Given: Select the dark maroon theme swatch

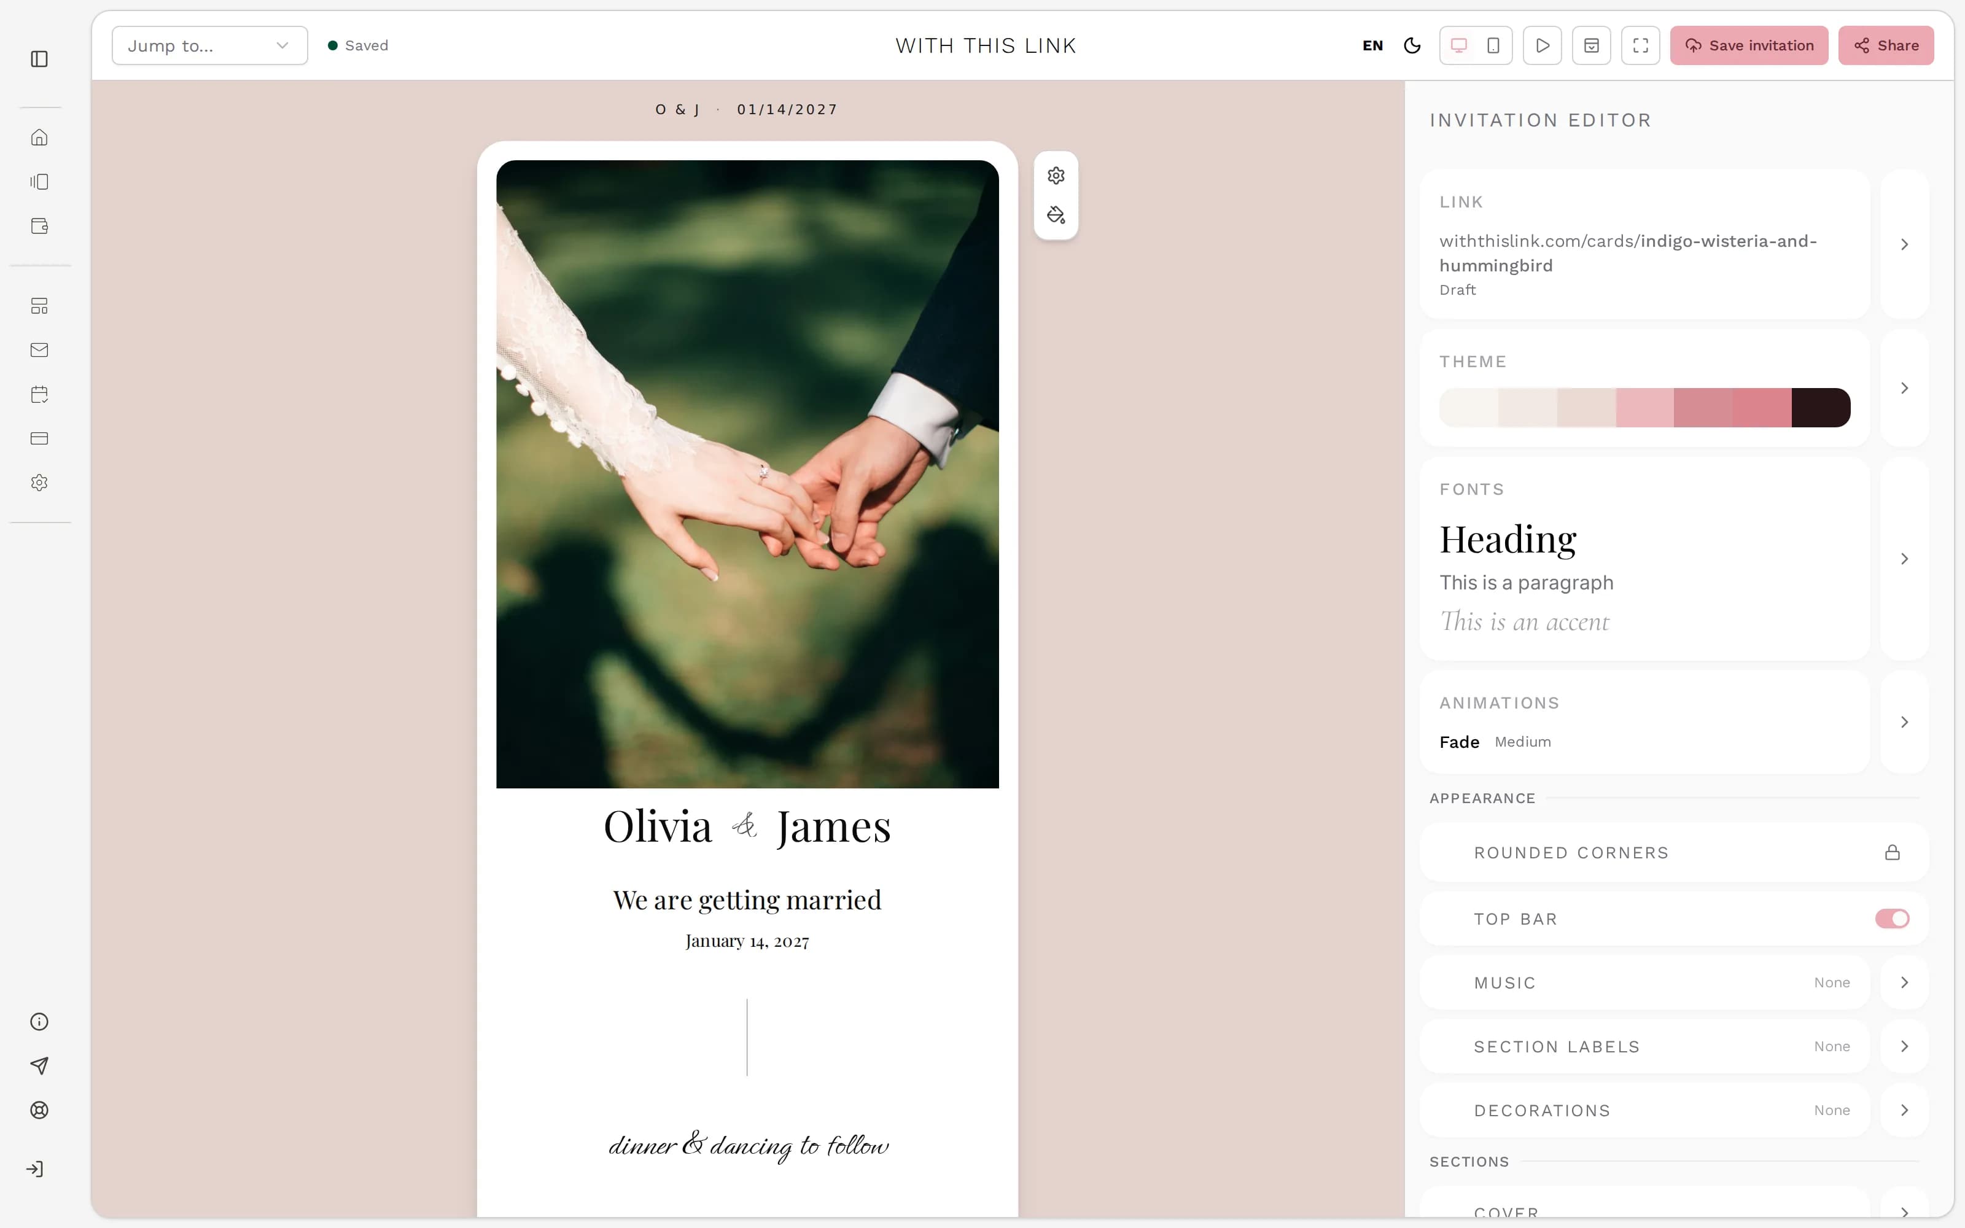Looking at the screenshot, I should pyautogui.click(x=1821, y=408).
